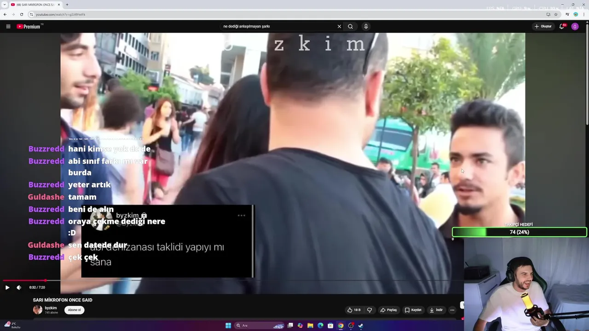Screen dimensions: 589x331
Task: Click the 0:32 / 7:20 time display
Action: (37, 287)
